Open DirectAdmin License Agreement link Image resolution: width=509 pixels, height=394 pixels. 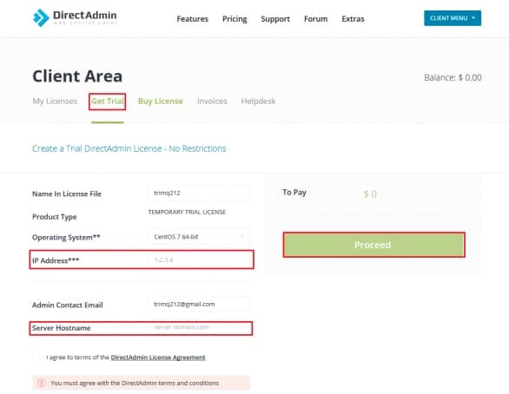[x=158, y=358]
